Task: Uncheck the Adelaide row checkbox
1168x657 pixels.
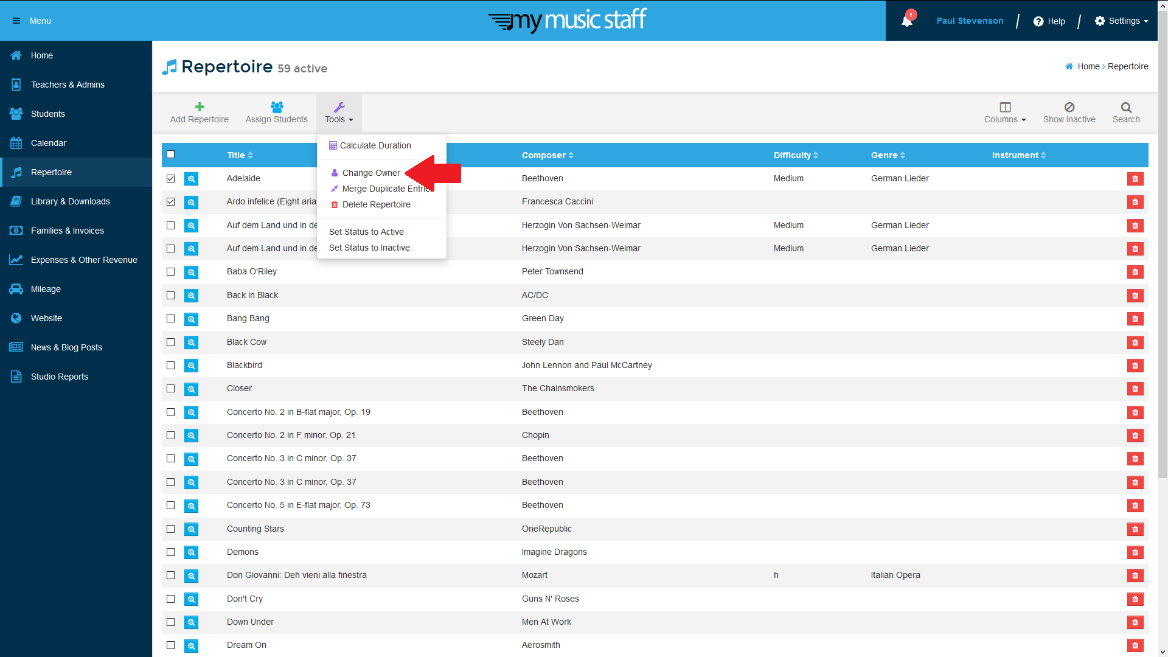Action: (170, 178)
